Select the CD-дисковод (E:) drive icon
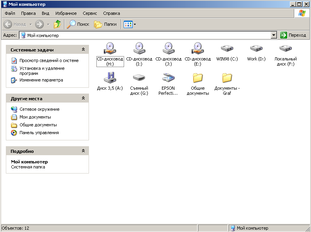Viewport: 311px width, 232px height. 198,48
